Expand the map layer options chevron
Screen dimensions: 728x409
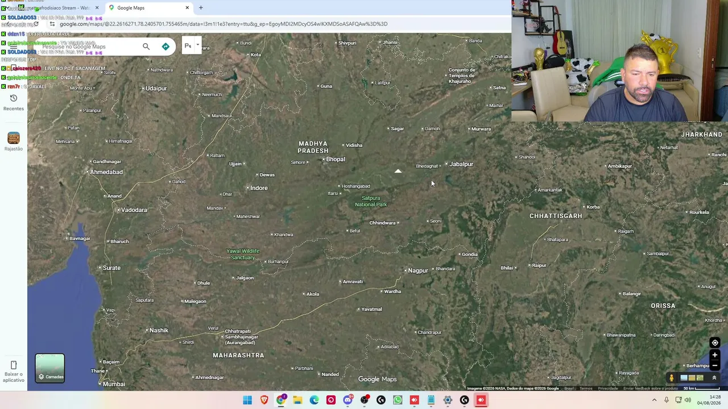tap(714, 378)
